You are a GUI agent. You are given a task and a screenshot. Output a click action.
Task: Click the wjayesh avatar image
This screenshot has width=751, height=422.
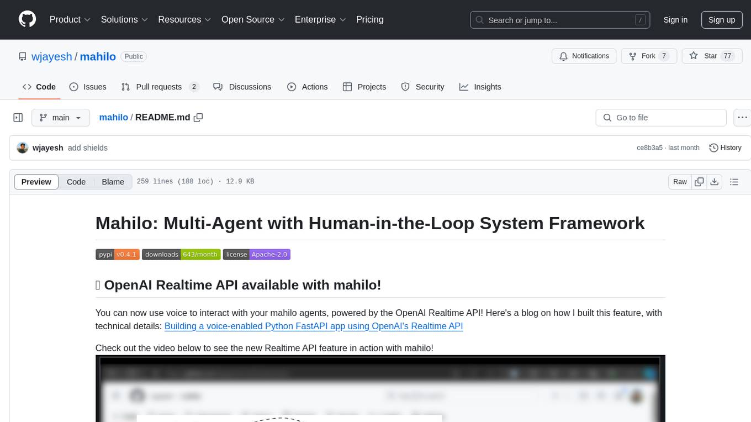coord(23,147)
